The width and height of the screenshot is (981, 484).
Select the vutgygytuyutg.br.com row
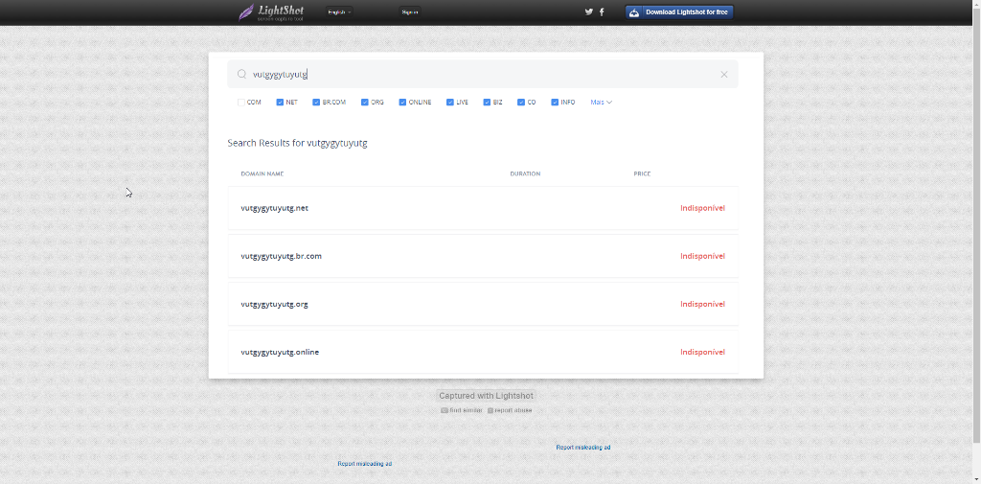click(x=483, y=256)
